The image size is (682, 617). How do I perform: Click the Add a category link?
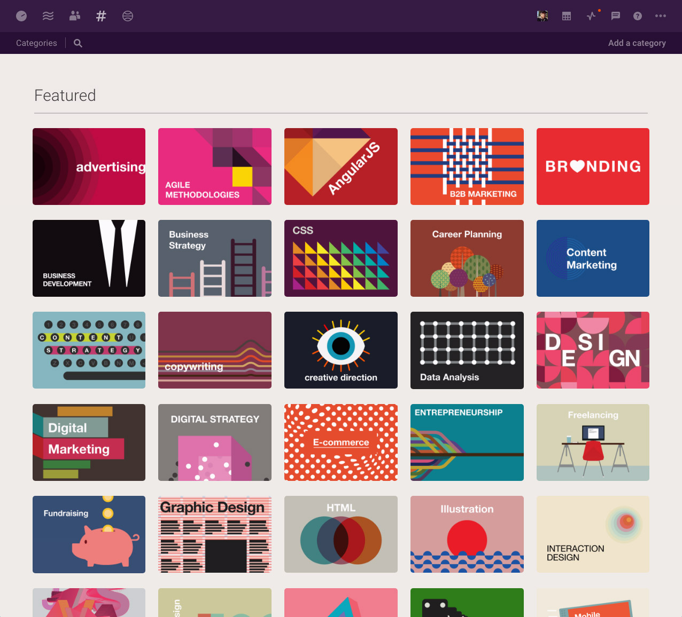click(x=637, y=43)
